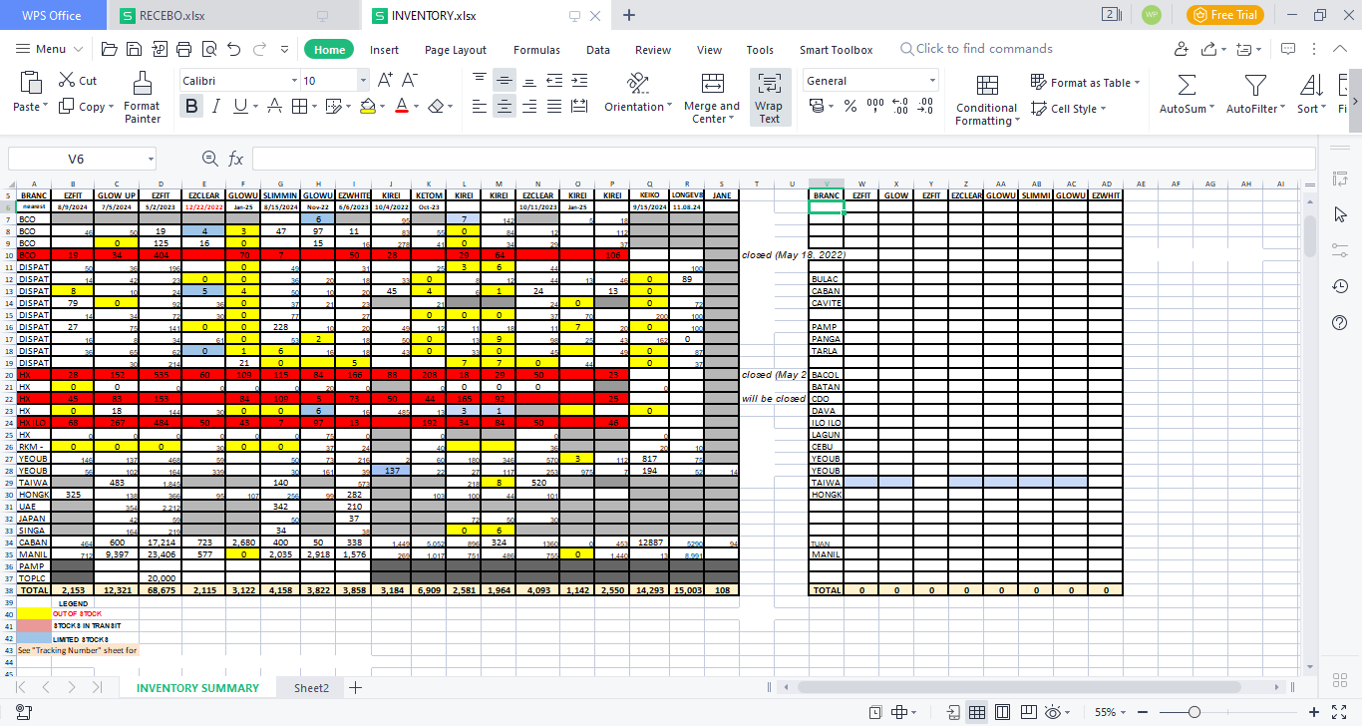The image size is (1362, 726).
Task: Click the AutoSum button
Action: tap(1187, 96)
